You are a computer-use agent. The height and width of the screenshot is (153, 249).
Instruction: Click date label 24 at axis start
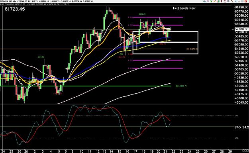[x=3, y=151]
